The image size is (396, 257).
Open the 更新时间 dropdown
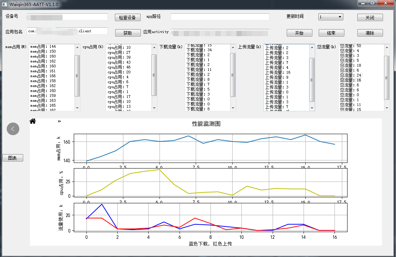330,17
